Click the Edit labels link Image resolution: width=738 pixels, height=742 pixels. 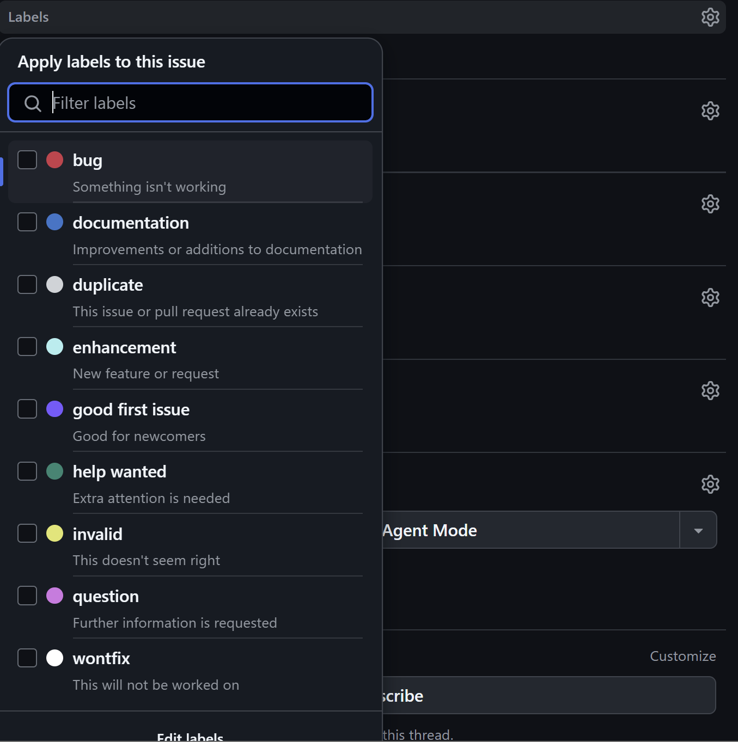(190, 737)
